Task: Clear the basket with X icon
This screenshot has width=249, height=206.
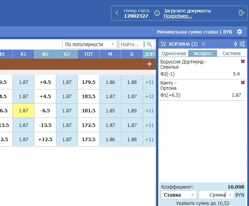Action: [204, 44]
